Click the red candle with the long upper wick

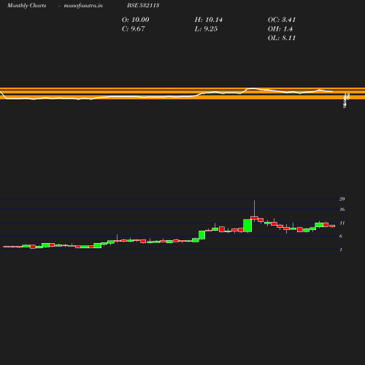coord(254,218)
